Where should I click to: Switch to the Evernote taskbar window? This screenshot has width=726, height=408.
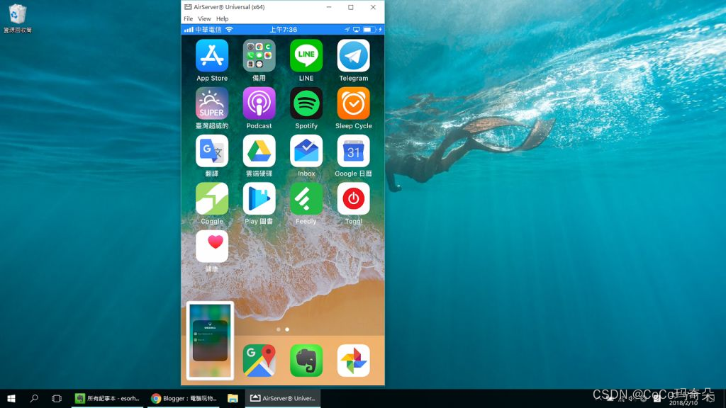(x=108, y=398)
